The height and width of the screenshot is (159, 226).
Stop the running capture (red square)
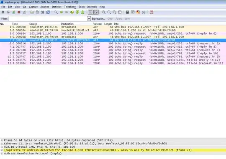pyautogui.click(x=19, y=12)
